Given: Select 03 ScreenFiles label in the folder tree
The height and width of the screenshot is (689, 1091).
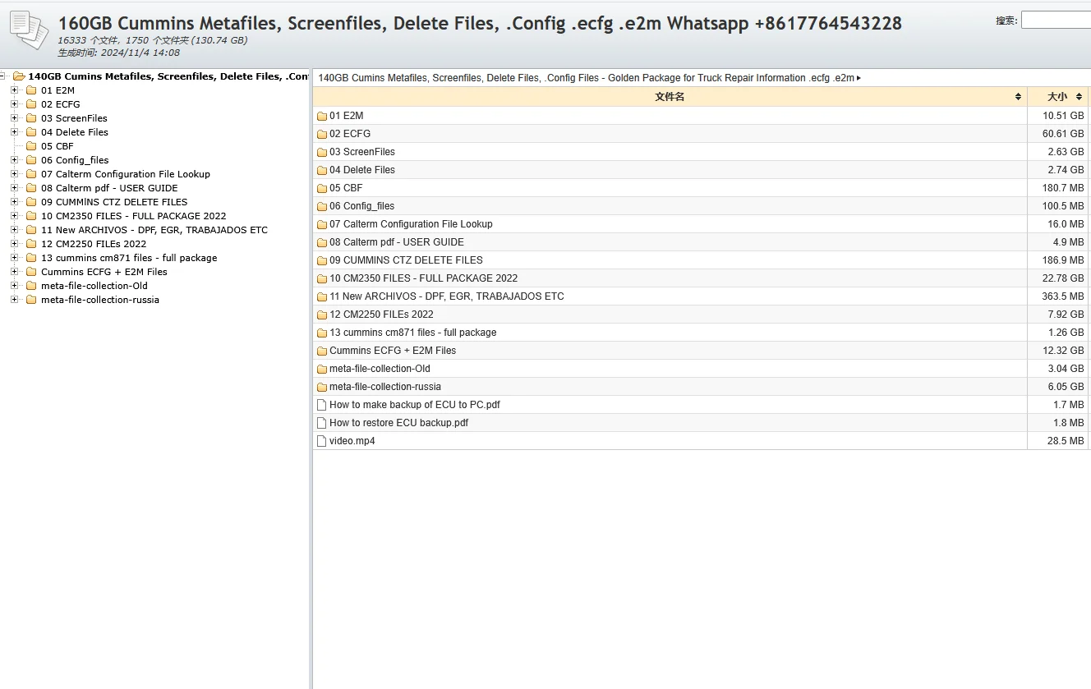Looking at the screenshot, I should tap(74, 118).
